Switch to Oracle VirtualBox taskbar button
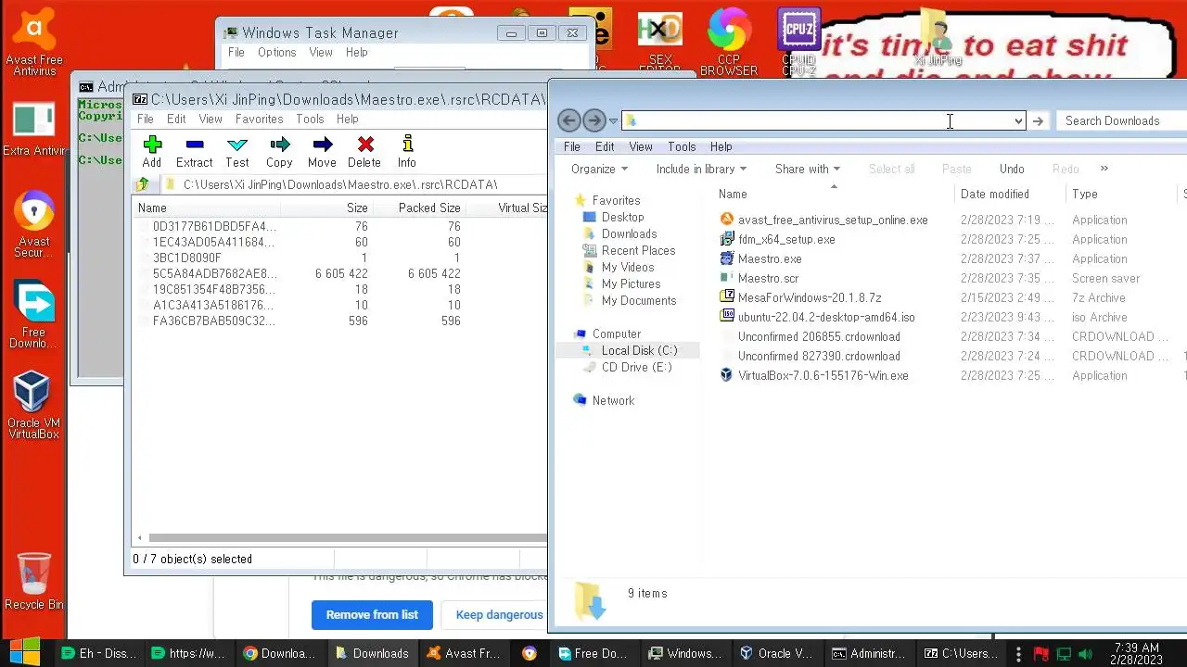This screenshot has width=1187, height=667. (777, 653)
